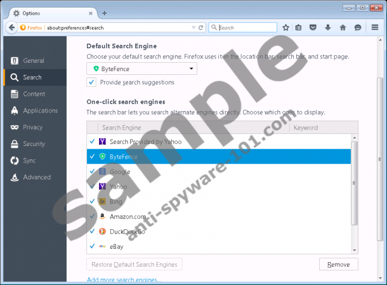The image size is (387, 285).
Task: Open the hamburger menu icon
Action: (x=375, y=27)
